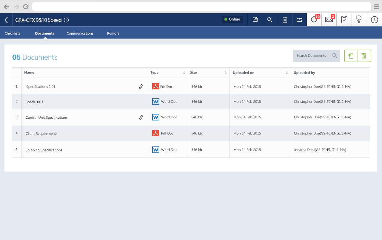The width and height of the screenshot is (382, 240).
Task: Open the browser hamburger menu
Action: [376, 7]
